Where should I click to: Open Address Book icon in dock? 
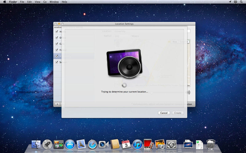click(x=115, y=144)
